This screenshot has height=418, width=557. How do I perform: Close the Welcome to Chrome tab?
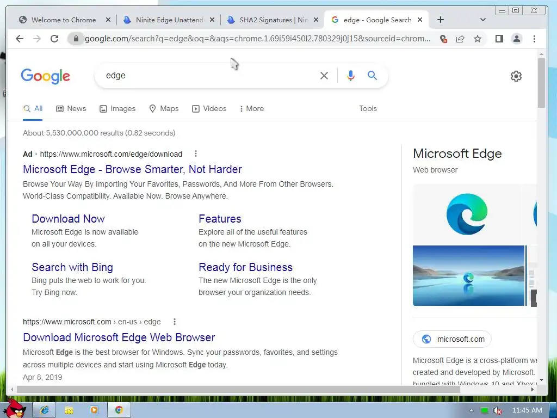108,20
